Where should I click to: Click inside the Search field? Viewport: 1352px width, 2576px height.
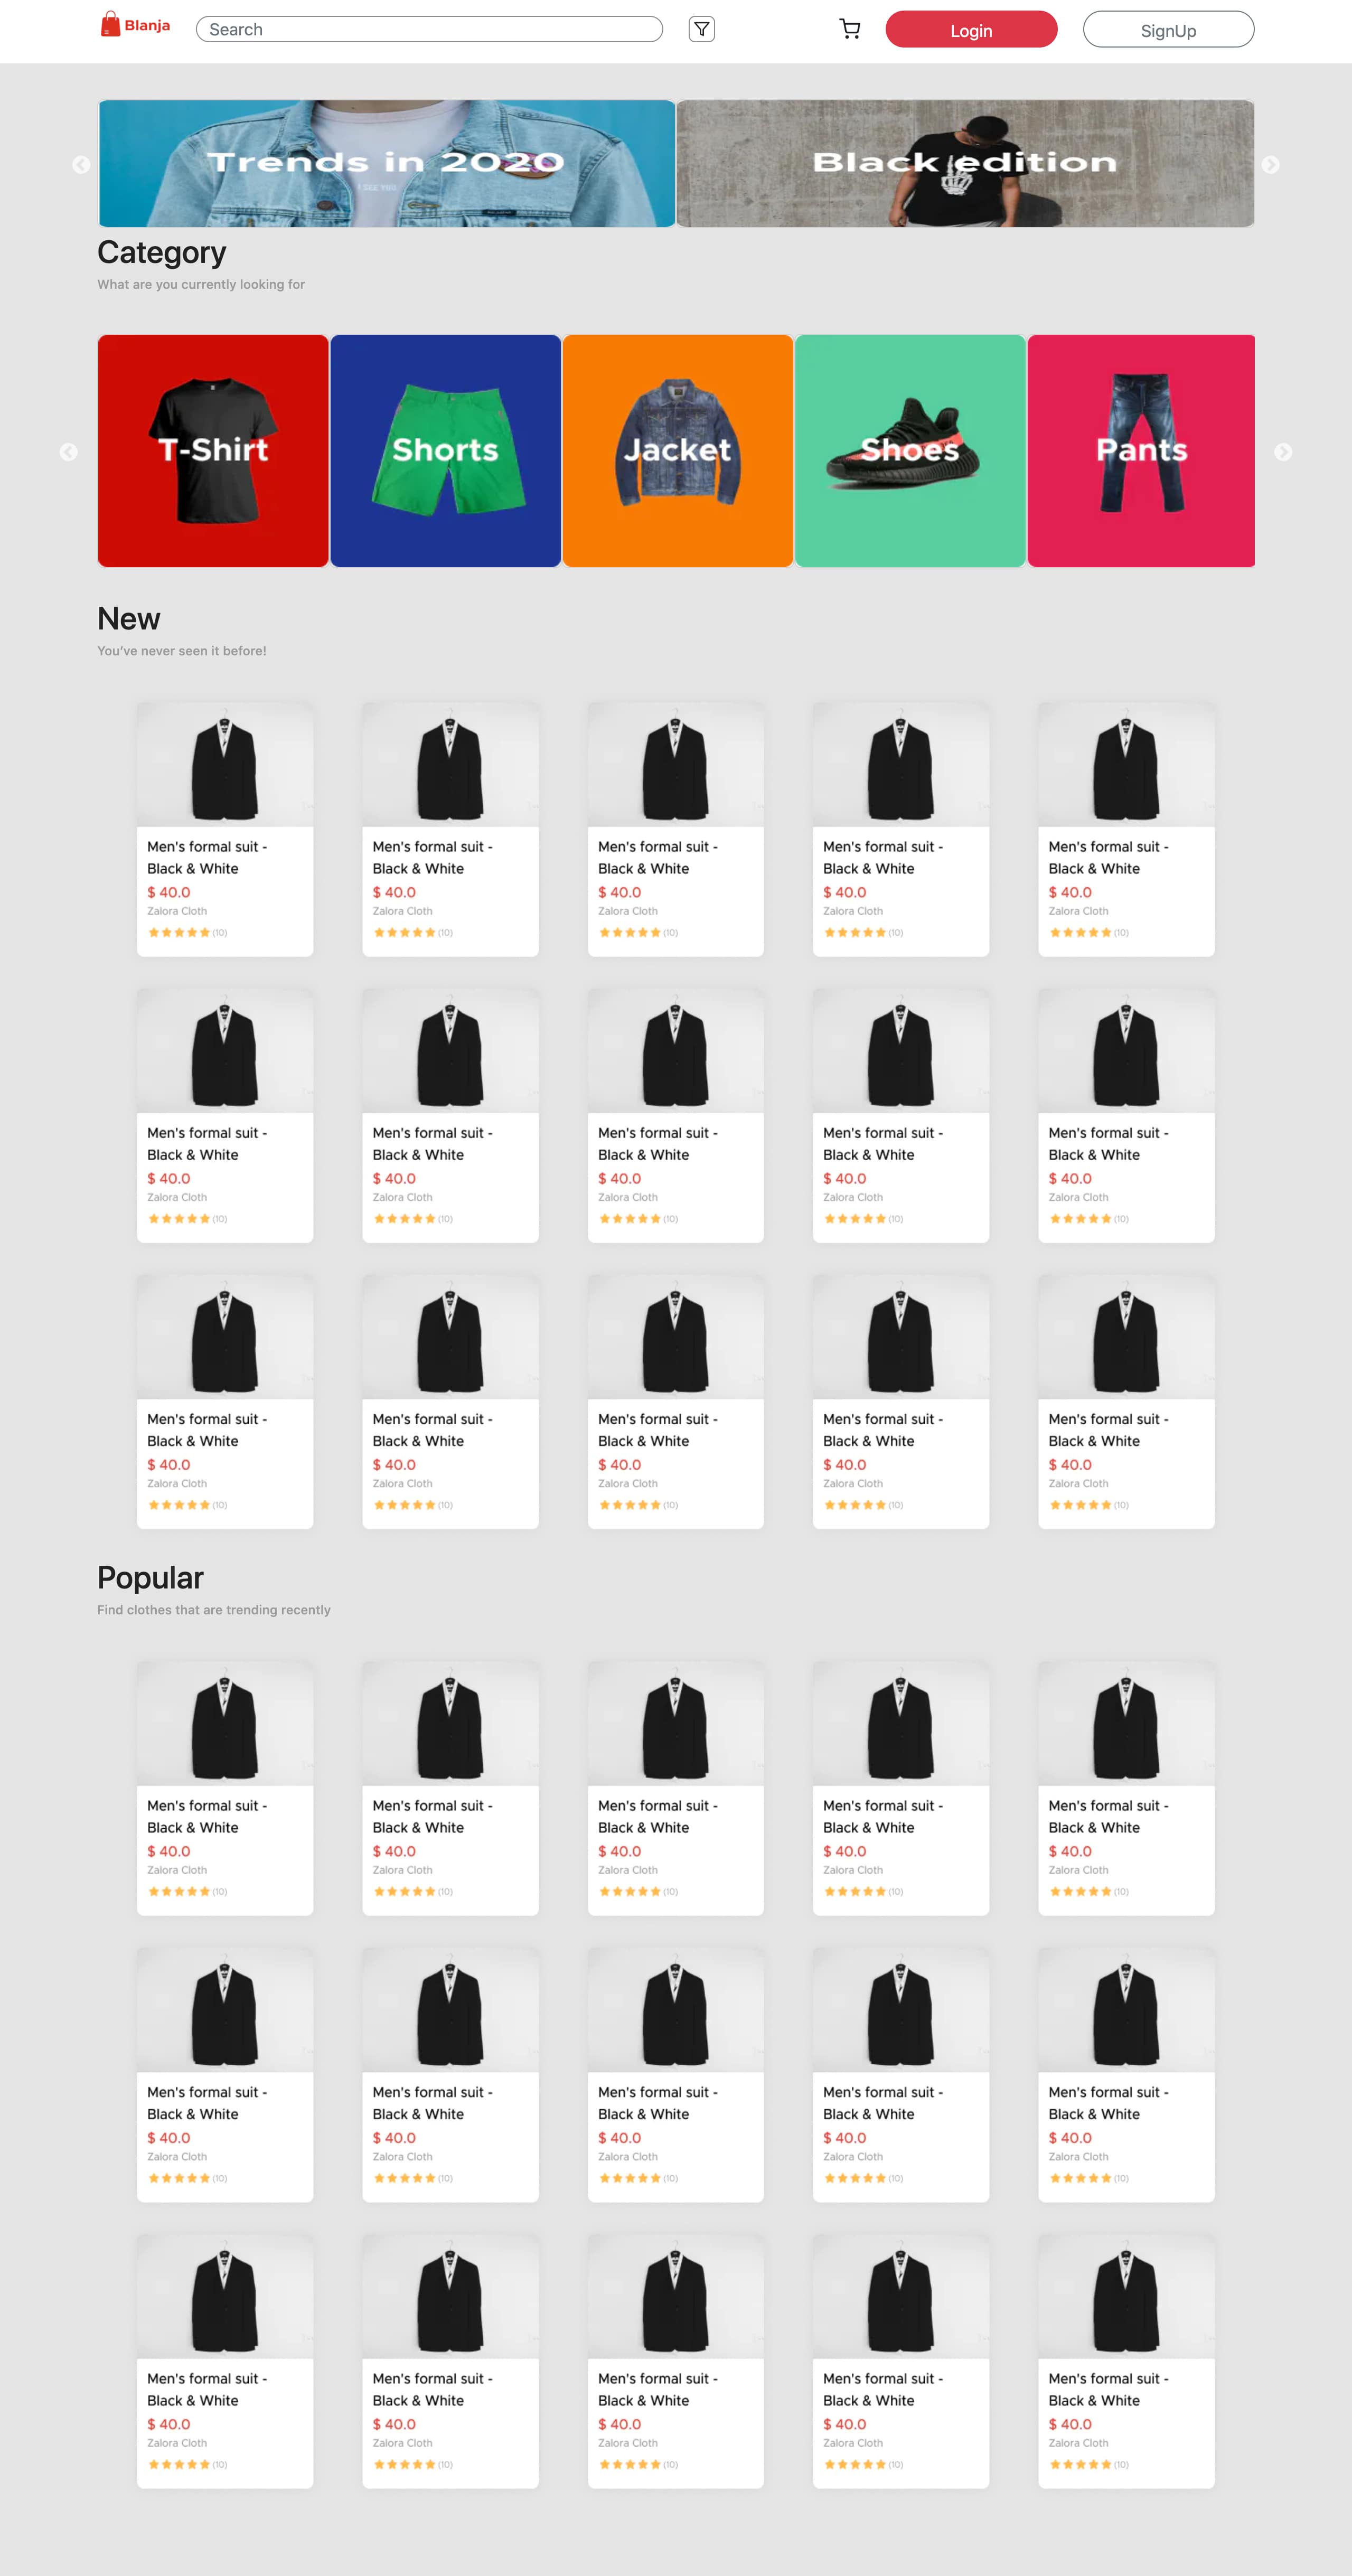430,30
